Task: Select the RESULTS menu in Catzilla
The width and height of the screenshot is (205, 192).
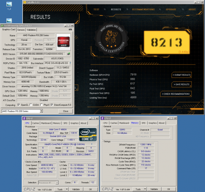Action: point(116,10)
